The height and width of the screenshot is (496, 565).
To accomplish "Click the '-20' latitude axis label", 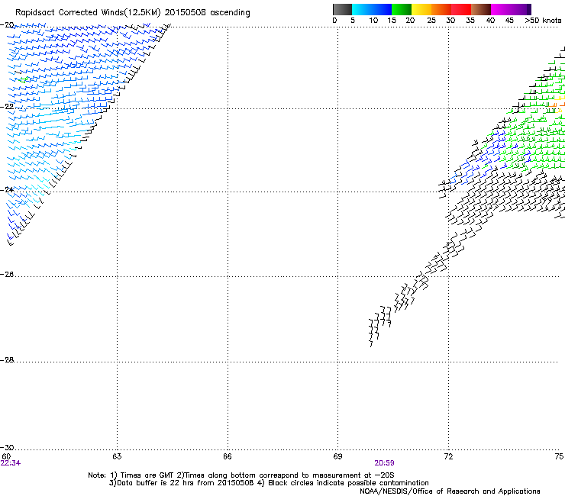I will click(x=7, y=25).
